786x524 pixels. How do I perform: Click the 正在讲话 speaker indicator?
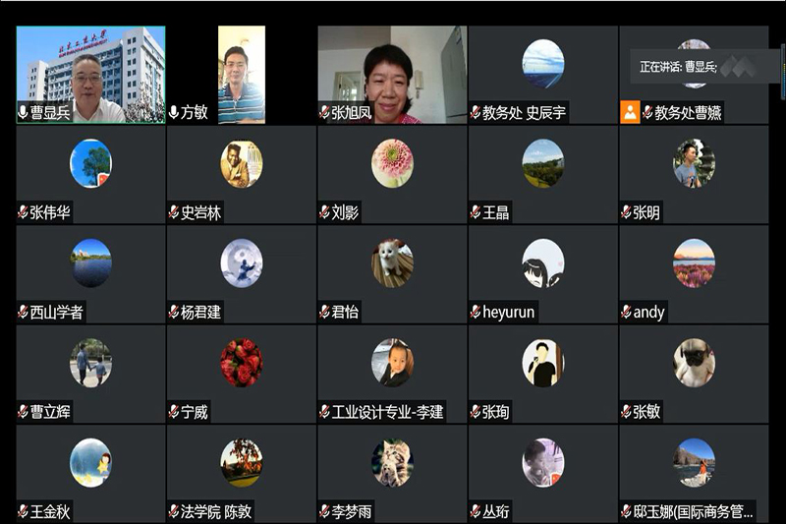pyautogui.click(x=704, y=66)
